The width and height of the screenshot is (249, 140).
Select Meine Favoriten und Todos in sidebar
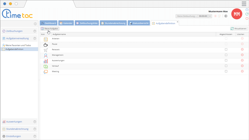[x=18, y=45]
